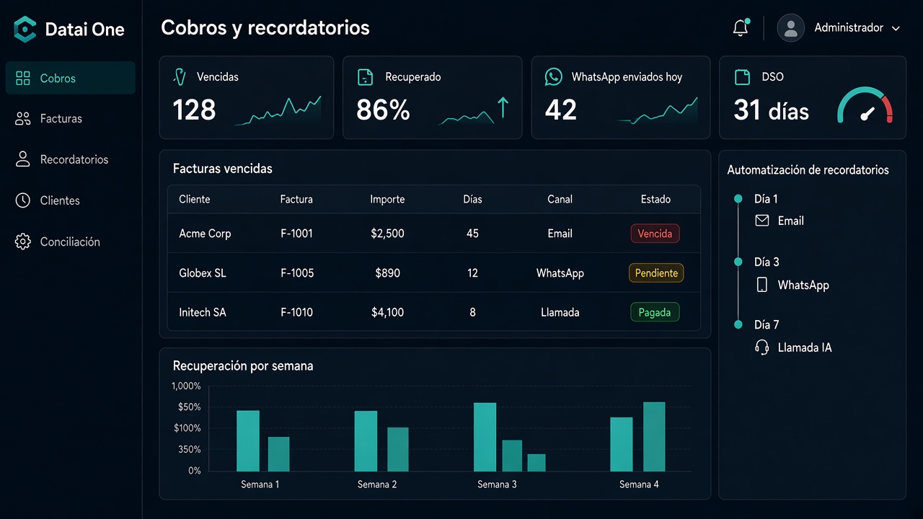Click the DSO gauge dial
923x519 pixels.
pyautogui.click(x=865, y=106)
